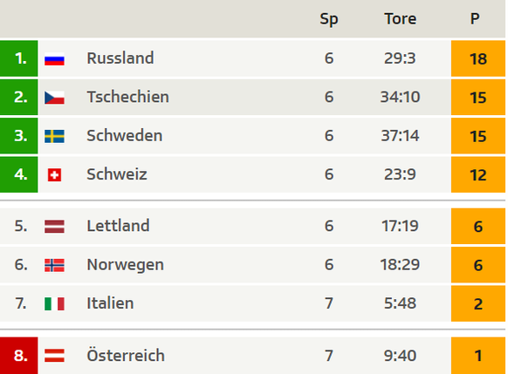Click the Austrian flag icon
Viewport: 508px width, 374px height.
pos(54,356)
